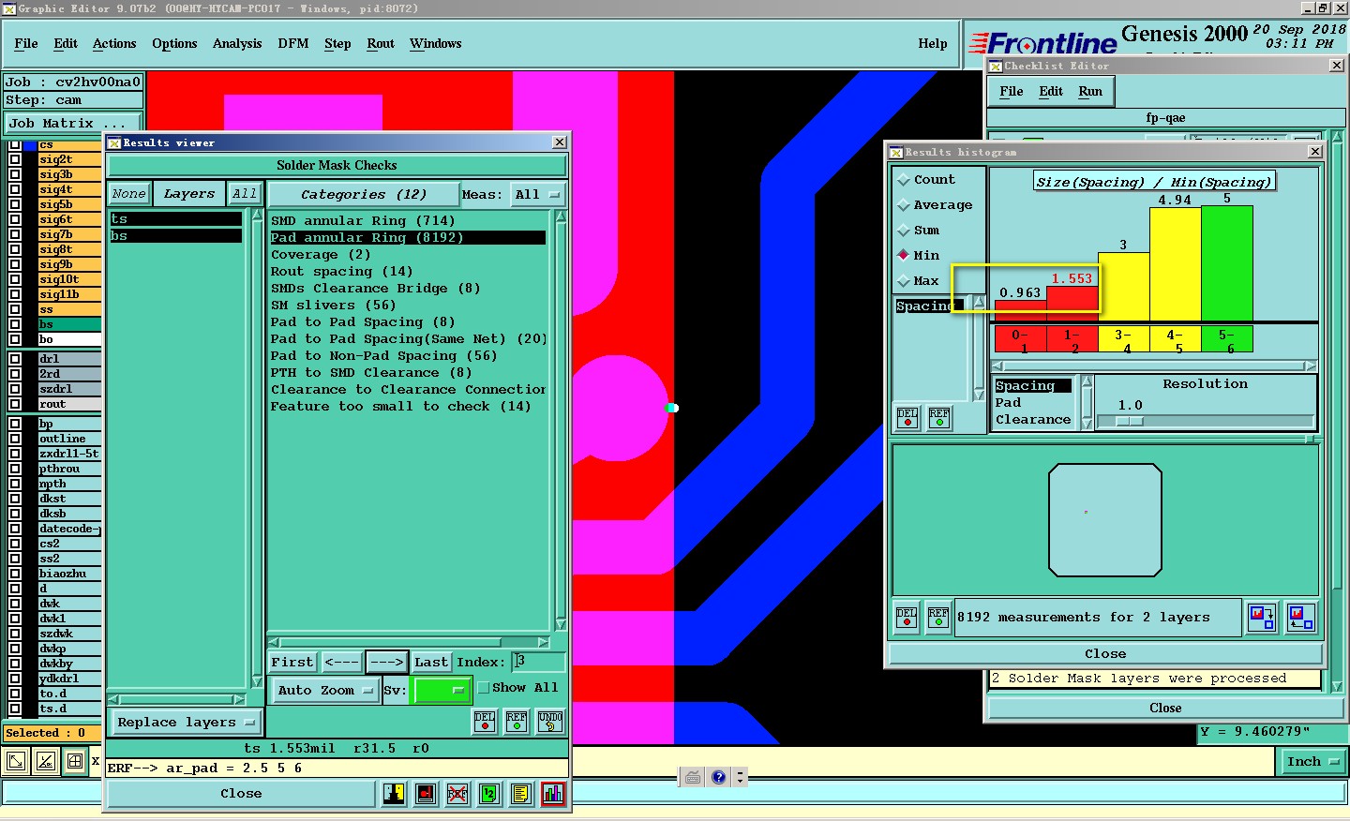Click the Frontline logo

(1042, 43)
